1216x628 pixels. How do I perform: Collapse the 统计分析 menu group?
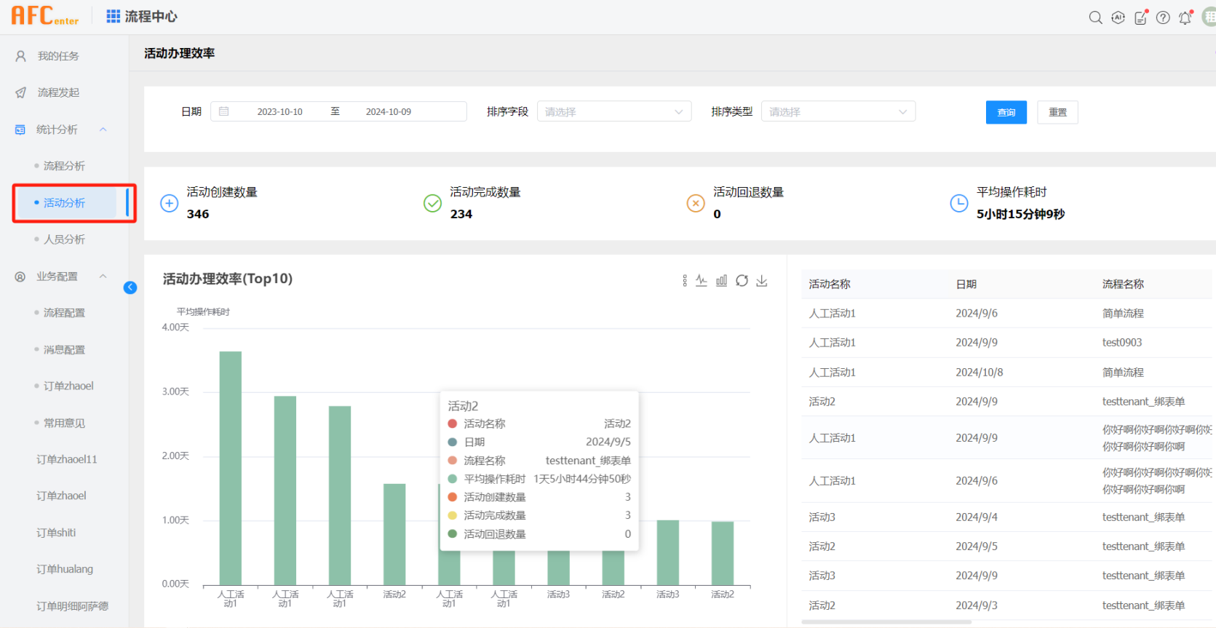[103, 130]
